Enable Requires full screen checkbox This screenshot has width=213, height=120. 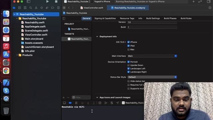coord(128,85)
